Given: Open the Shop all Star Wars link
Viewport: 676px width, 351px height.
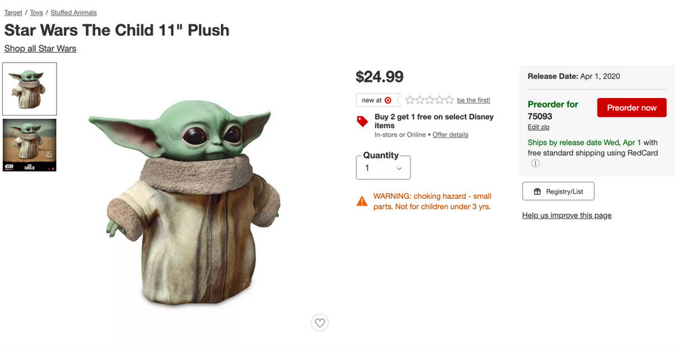Looking at the screenshot, I should (x=40, y=49).
